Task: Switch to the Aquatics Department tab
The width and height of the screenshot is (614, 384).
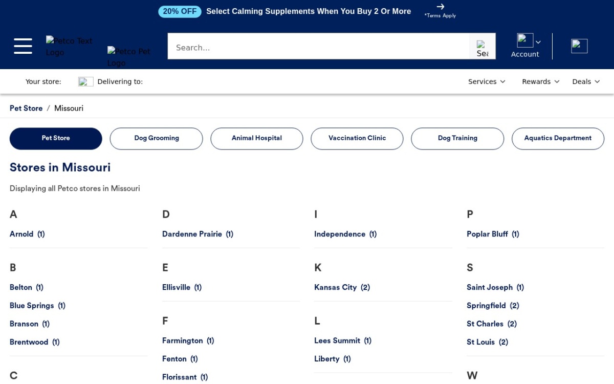Action: [x=558, y=139]
